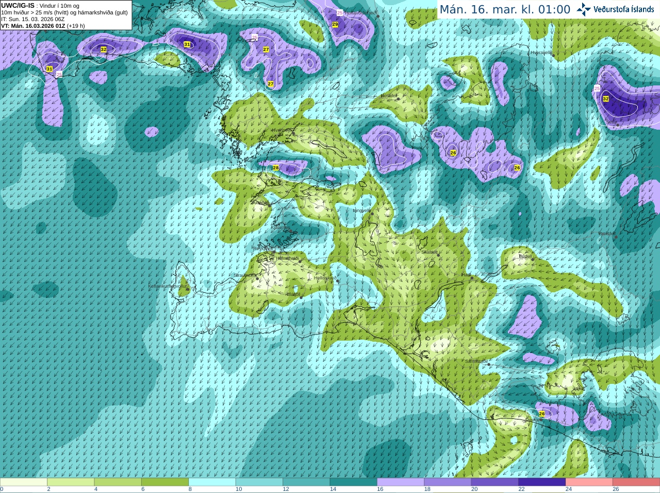Viewport: 660px width, 493px height.
Task: Select the 4–6 m/s green legend swatch
Action: click(x=118, y=482)
